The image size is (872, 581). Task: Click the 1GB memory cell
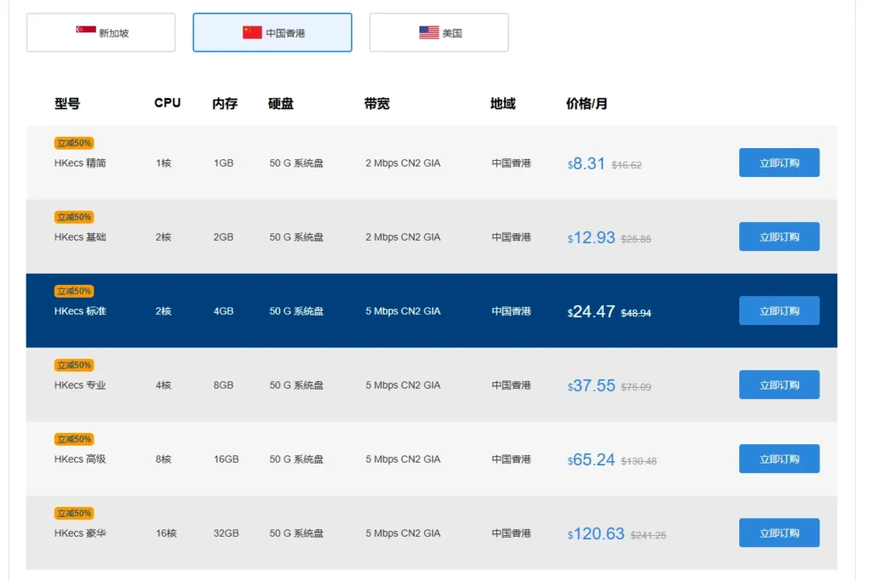tap(224, 163)
